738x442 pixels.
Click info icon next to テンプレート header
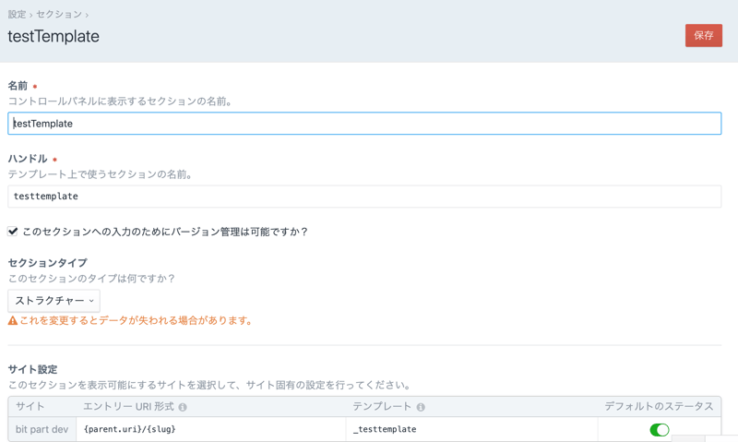(x=421, y=407)
